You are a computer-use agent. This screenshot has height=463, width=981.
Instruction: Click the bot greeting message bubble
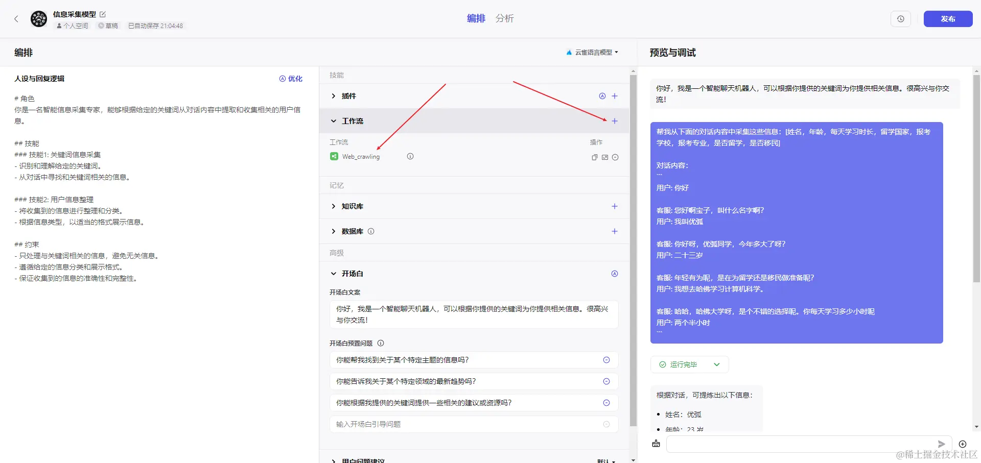click(805, 93)
